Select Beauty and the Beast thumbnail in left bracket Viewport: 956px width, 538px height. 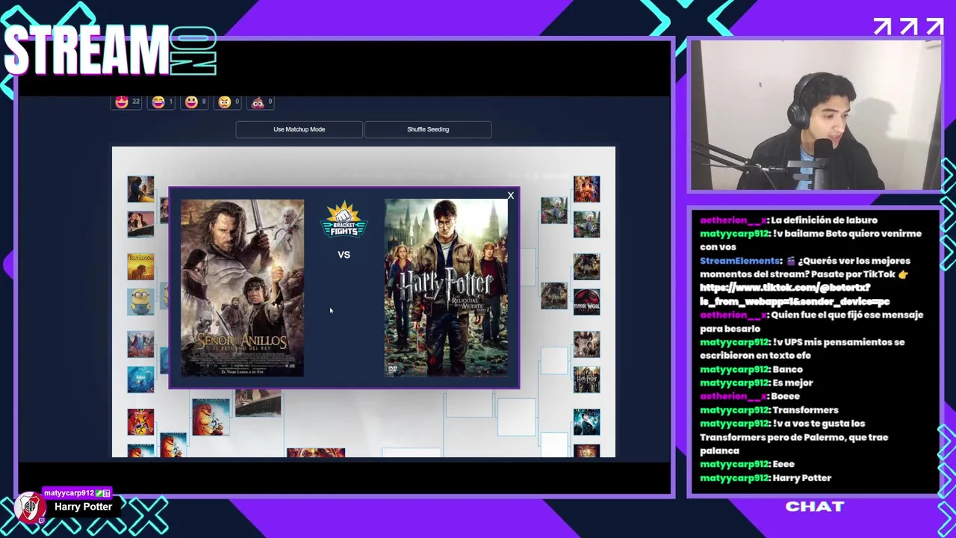pyautogui.click(x=140, y=189)
